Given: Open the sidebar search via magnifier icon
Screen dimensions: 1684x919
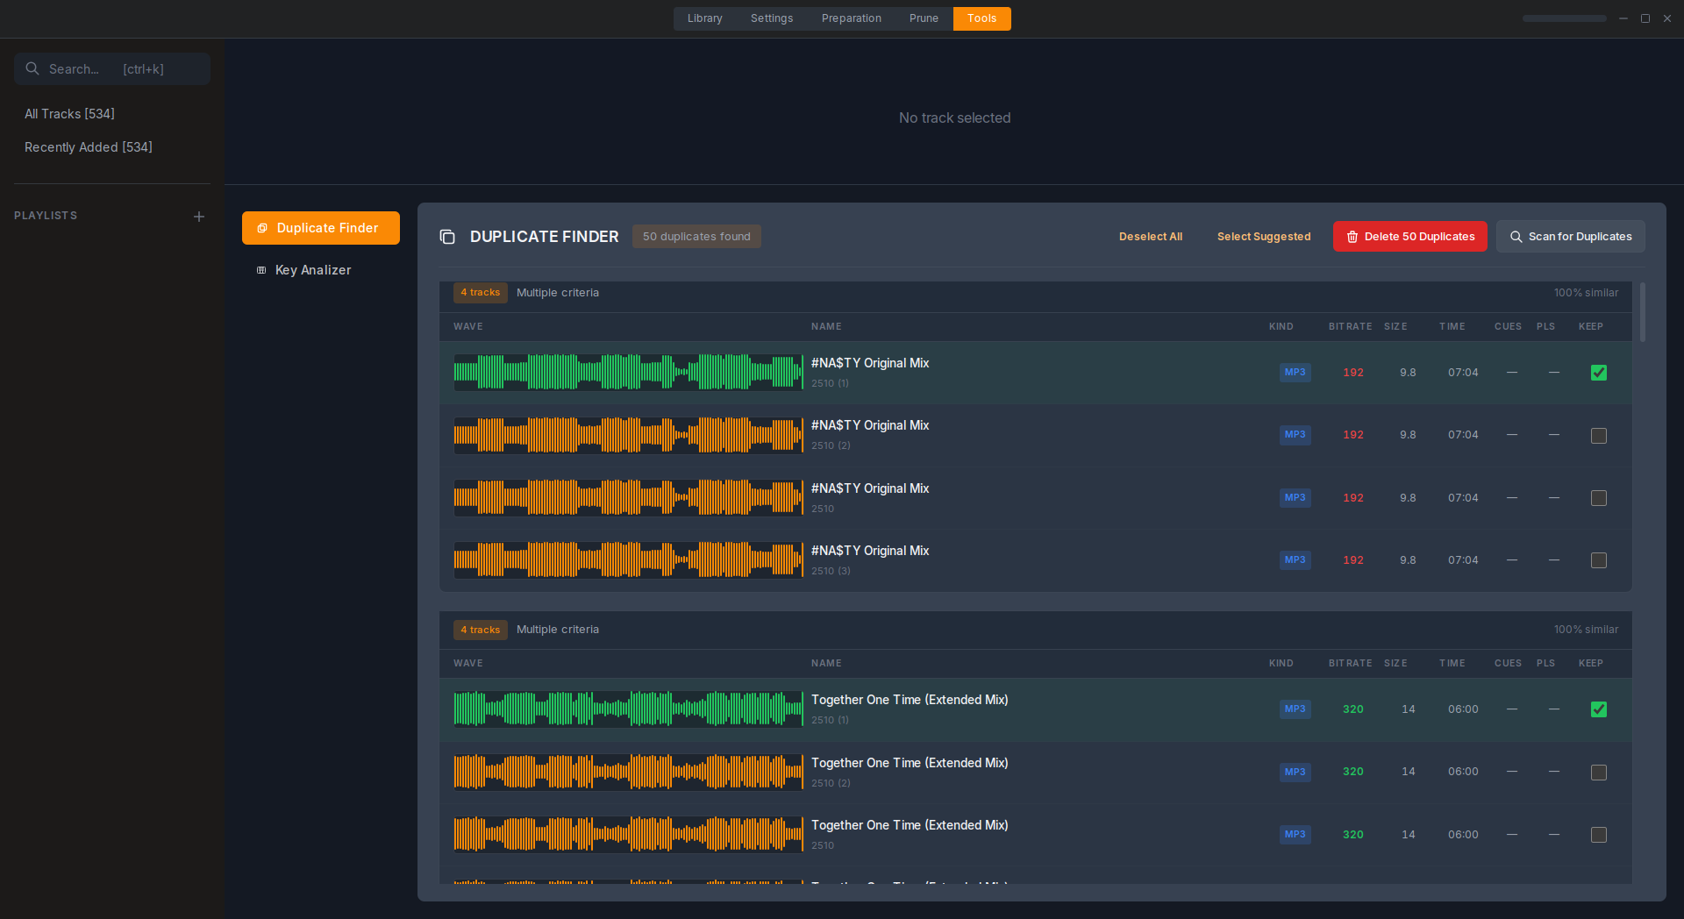Looking at the screenshot, I should [32, 68].
